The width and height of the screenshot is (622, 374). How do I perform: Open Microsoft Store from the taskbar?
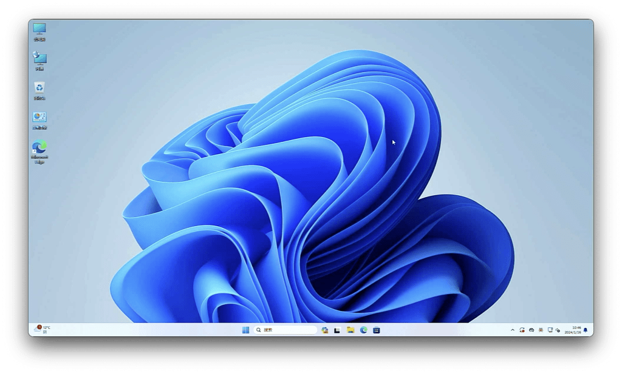click(x=377, y=330)
